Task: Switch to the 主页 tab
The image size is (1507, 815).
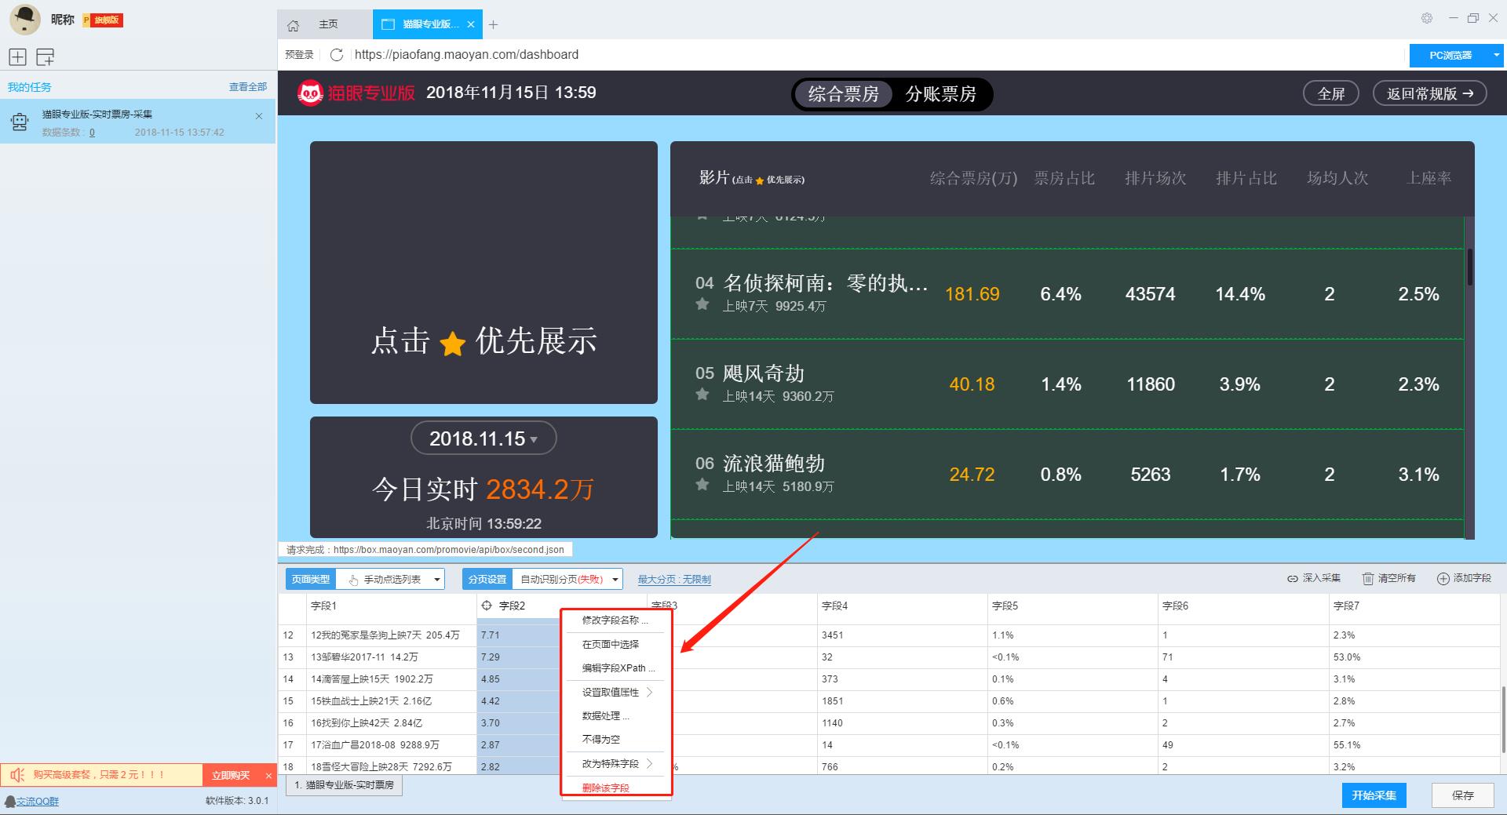Action: 328,24
